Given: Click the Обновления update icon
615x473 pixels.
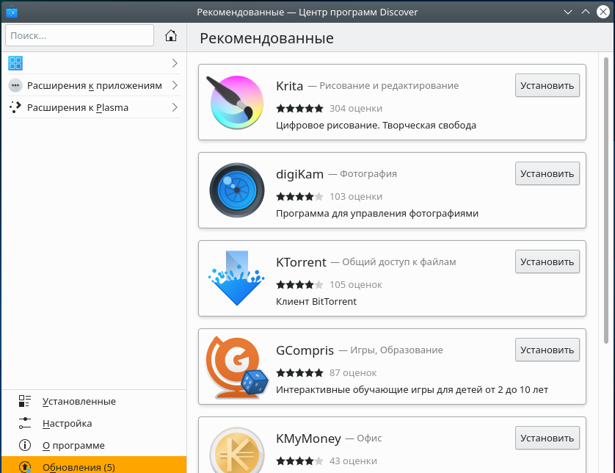Looking at the screenshot, I should pyautogui.click(x=25, y=466).
